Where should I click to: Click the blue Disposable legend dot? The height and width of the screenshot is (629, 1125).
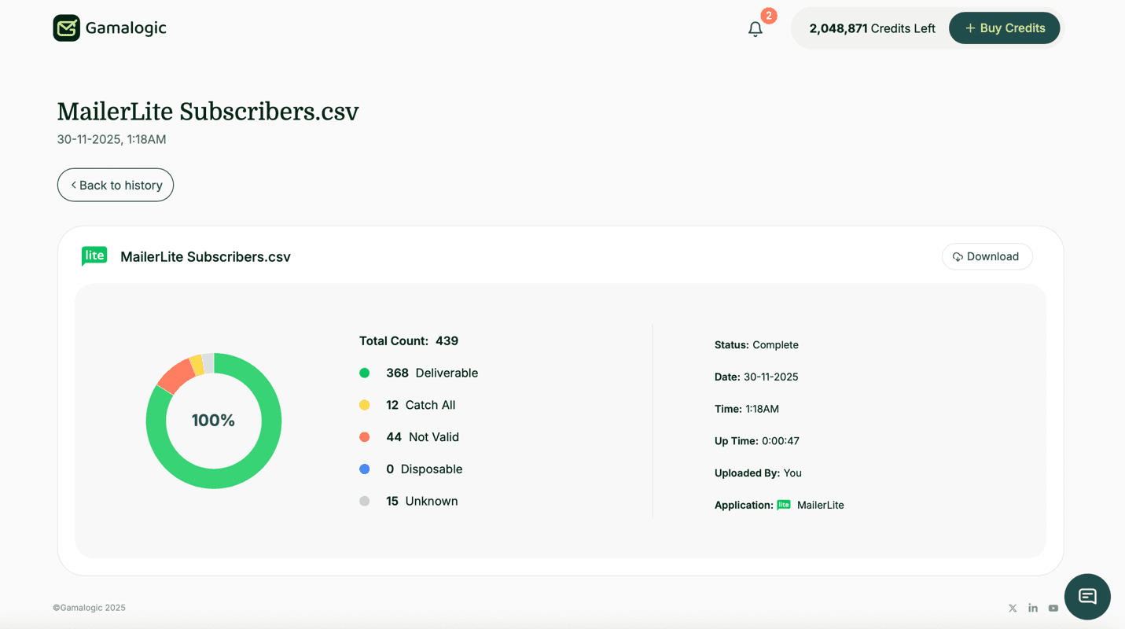point(366,469)
